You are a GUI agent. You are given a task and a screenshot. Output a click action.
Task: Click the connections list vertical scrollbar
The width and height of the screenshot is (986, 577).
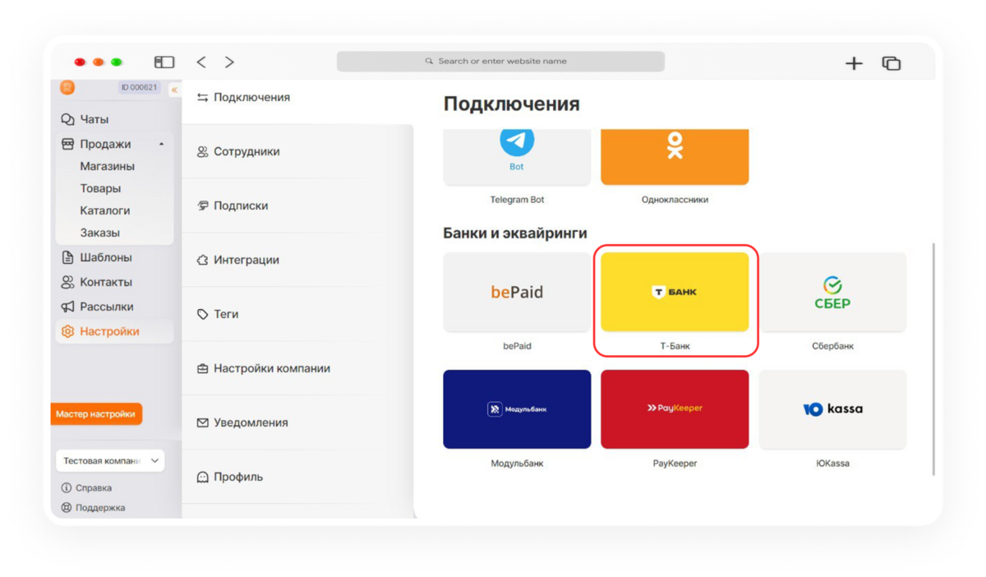[933, 358]
